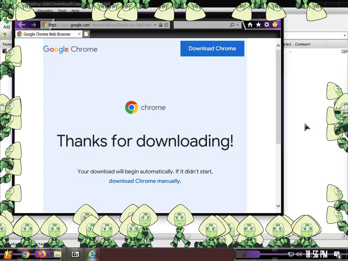The width and height of the screenshot is (348, 261).
Task: Open Internet Explorer Tools gear menu
Action: (266, 24)
